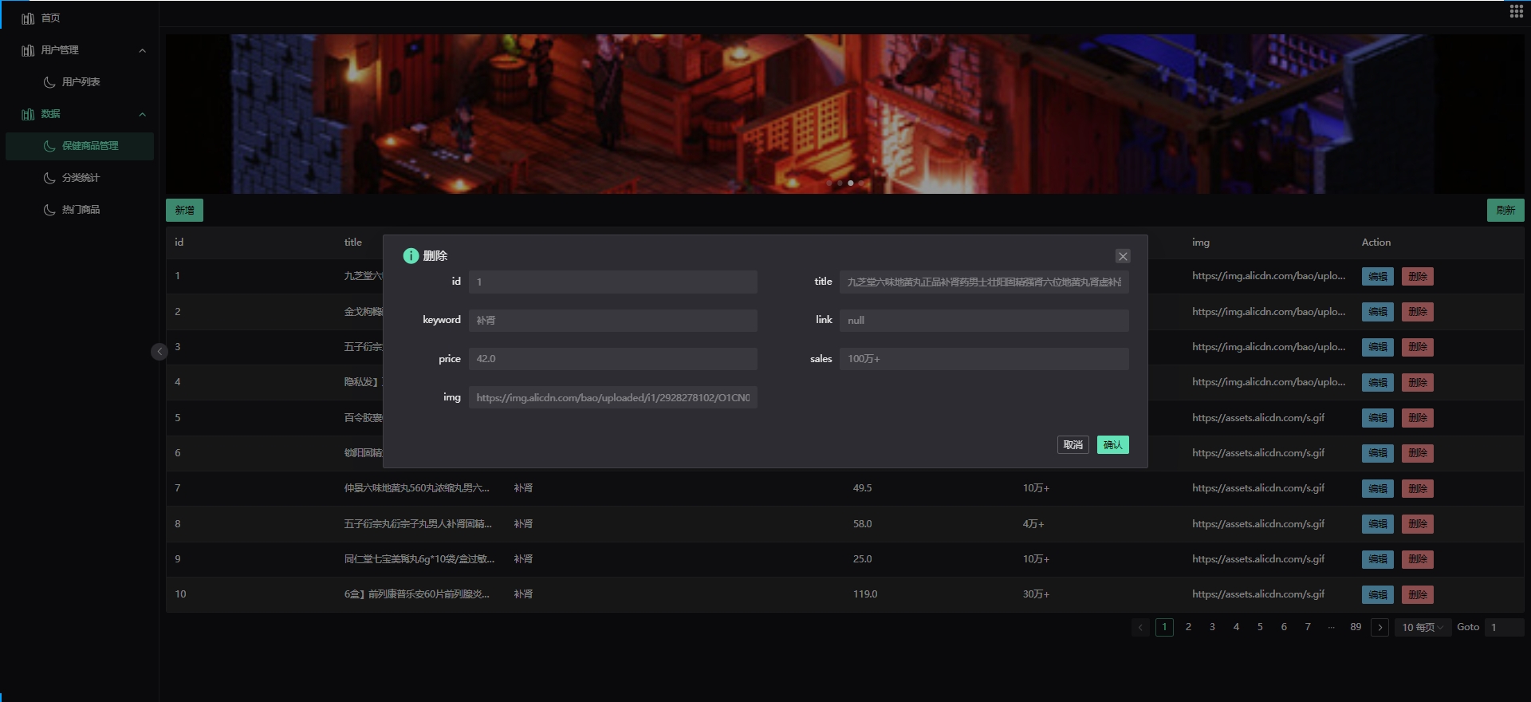
Task: Click 编辑 for row id 1
Action: 1377,277
